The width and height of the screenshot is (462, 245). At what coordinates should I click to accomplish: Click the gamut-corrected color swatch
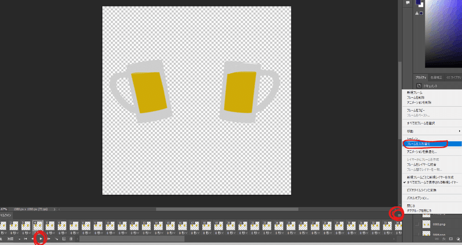click(x=422, y=13)
